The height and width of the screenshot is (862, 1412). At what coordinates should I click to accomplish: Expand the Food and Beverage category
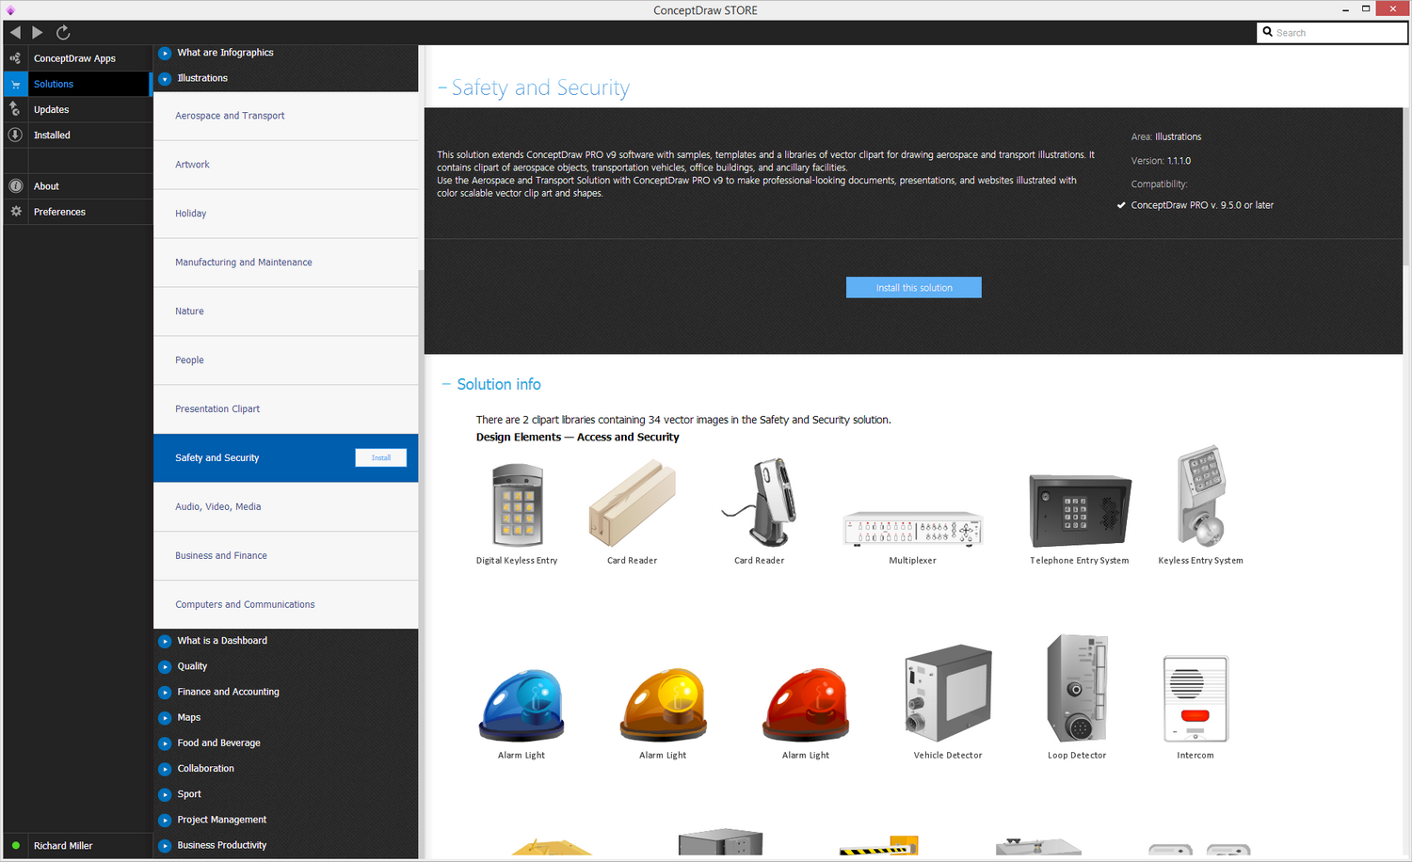coord(165,742)
